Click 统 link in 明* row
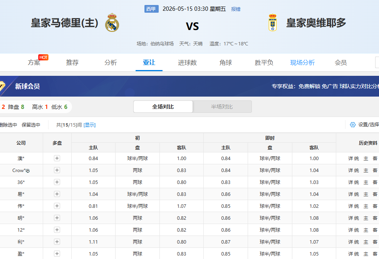The image size is (379, 259). tap(357, 218)
